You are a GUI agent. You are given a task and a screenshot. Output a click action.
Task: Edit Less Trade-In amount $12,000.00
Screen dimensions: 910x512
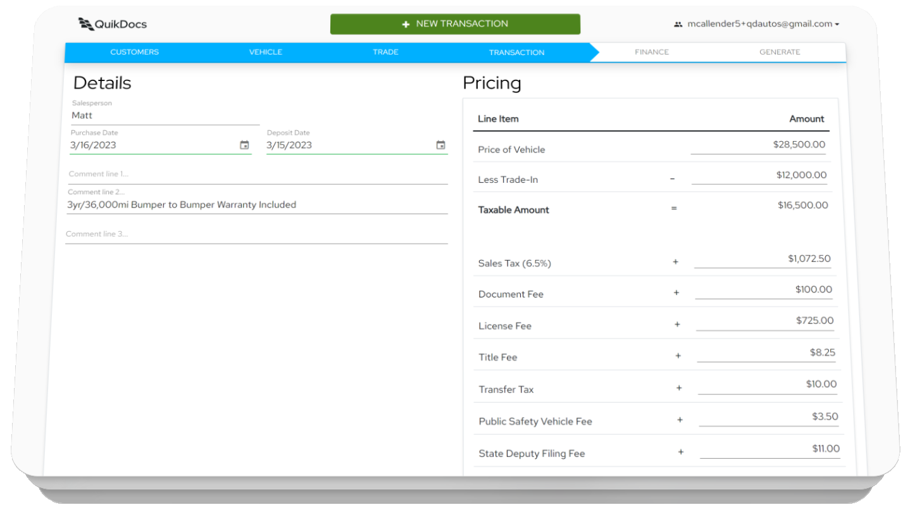pyautogui.click(x=759, y=175)
